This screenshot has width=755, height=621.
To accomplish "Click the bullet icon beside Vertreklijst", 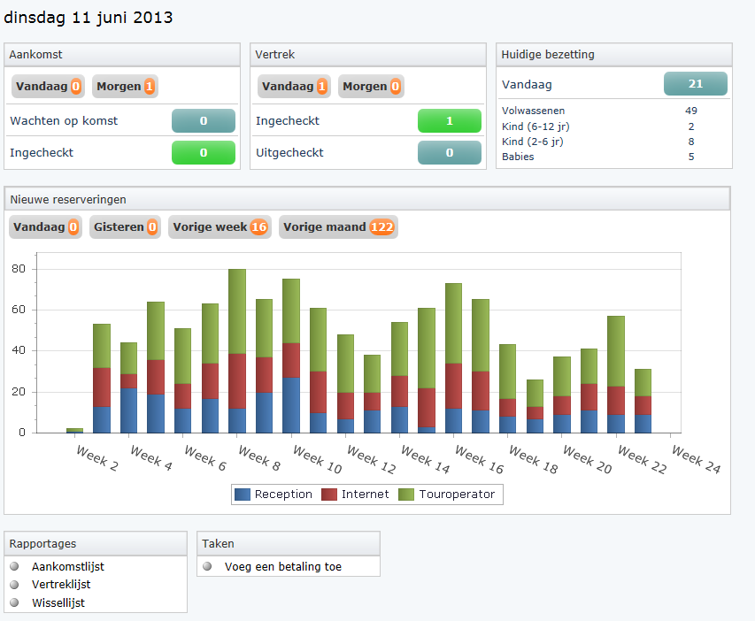I will (14, 585).
